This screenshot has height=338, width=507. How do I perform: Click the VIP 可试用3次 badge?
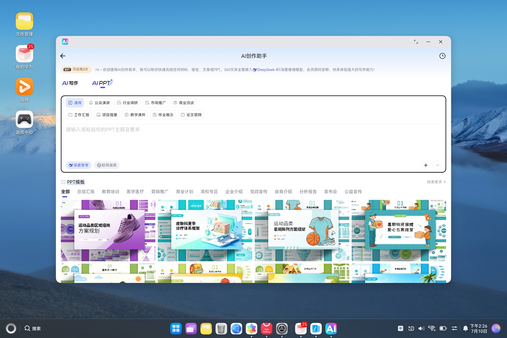(x=76, y=69)
